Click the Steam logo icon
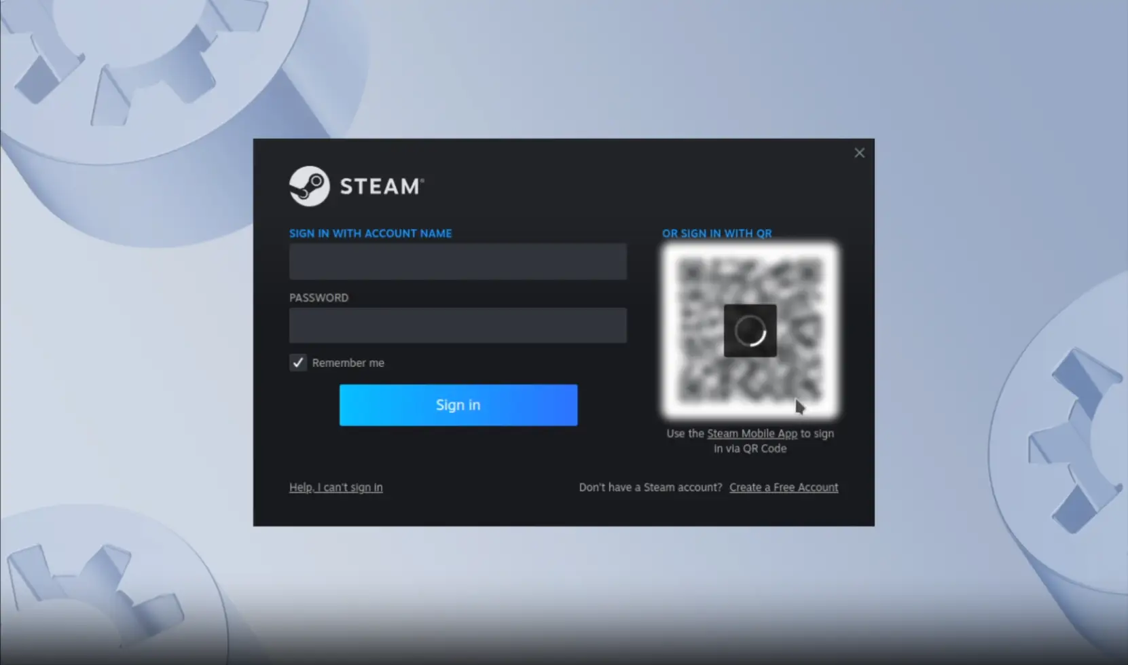Viewport: 1128px width, 665px height. point(309,186)
